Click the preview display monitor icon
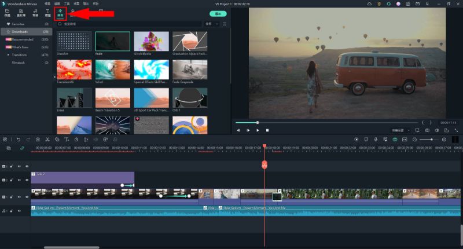Image resolution: width=463 pixels, height=249 pixels. click(417, 130)
